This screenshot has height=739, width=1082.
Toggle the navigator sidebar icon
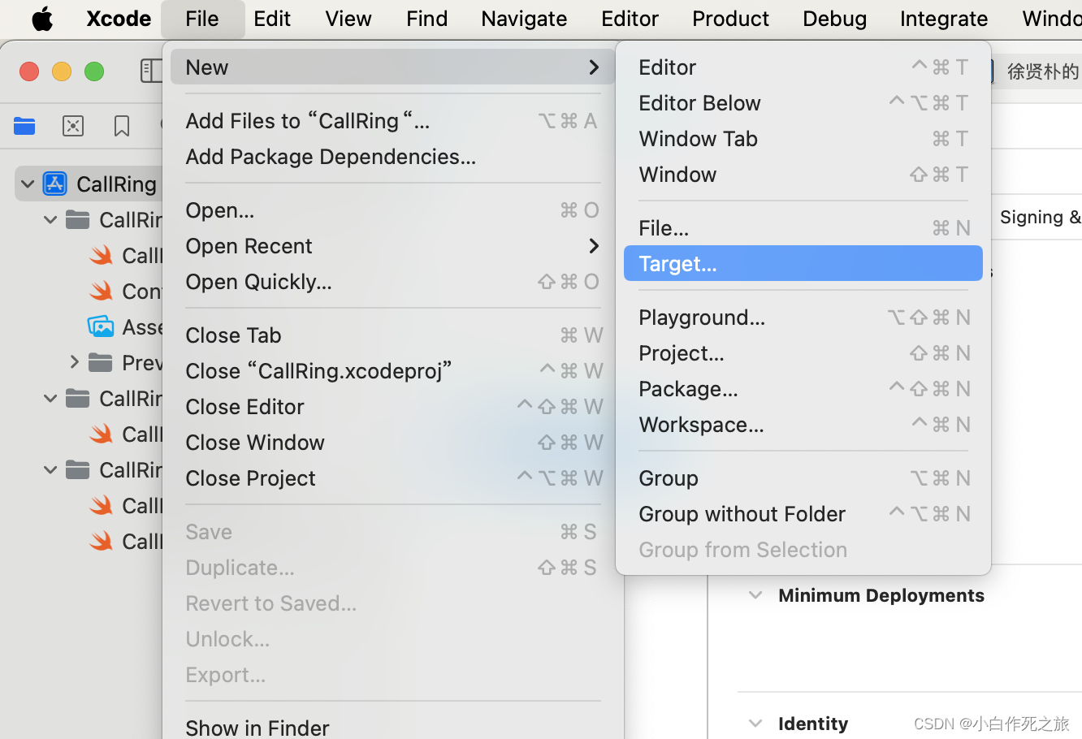click(x=151, y=71)
